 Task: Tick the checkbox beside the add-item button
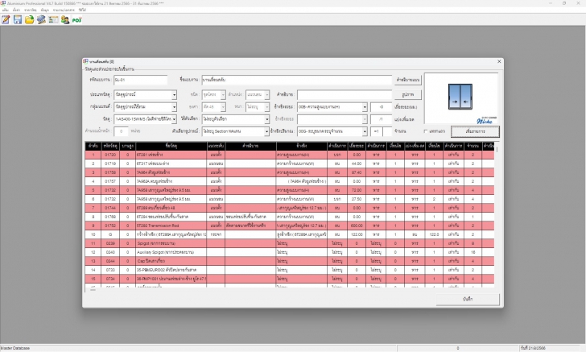pyautogui.click(x=425, y=131)
